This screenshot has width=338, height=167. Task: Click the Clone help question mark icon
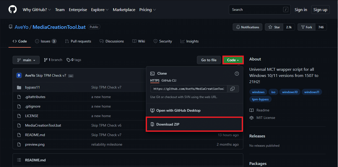(237, 74)
